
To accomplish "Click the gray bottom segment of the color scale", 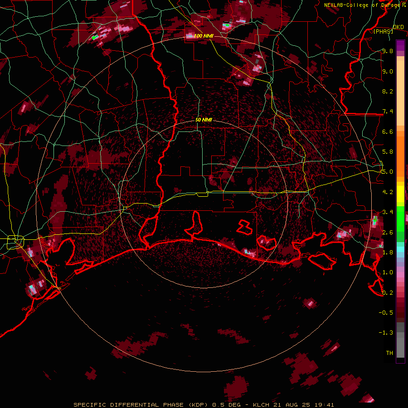I will coord(400,347).
